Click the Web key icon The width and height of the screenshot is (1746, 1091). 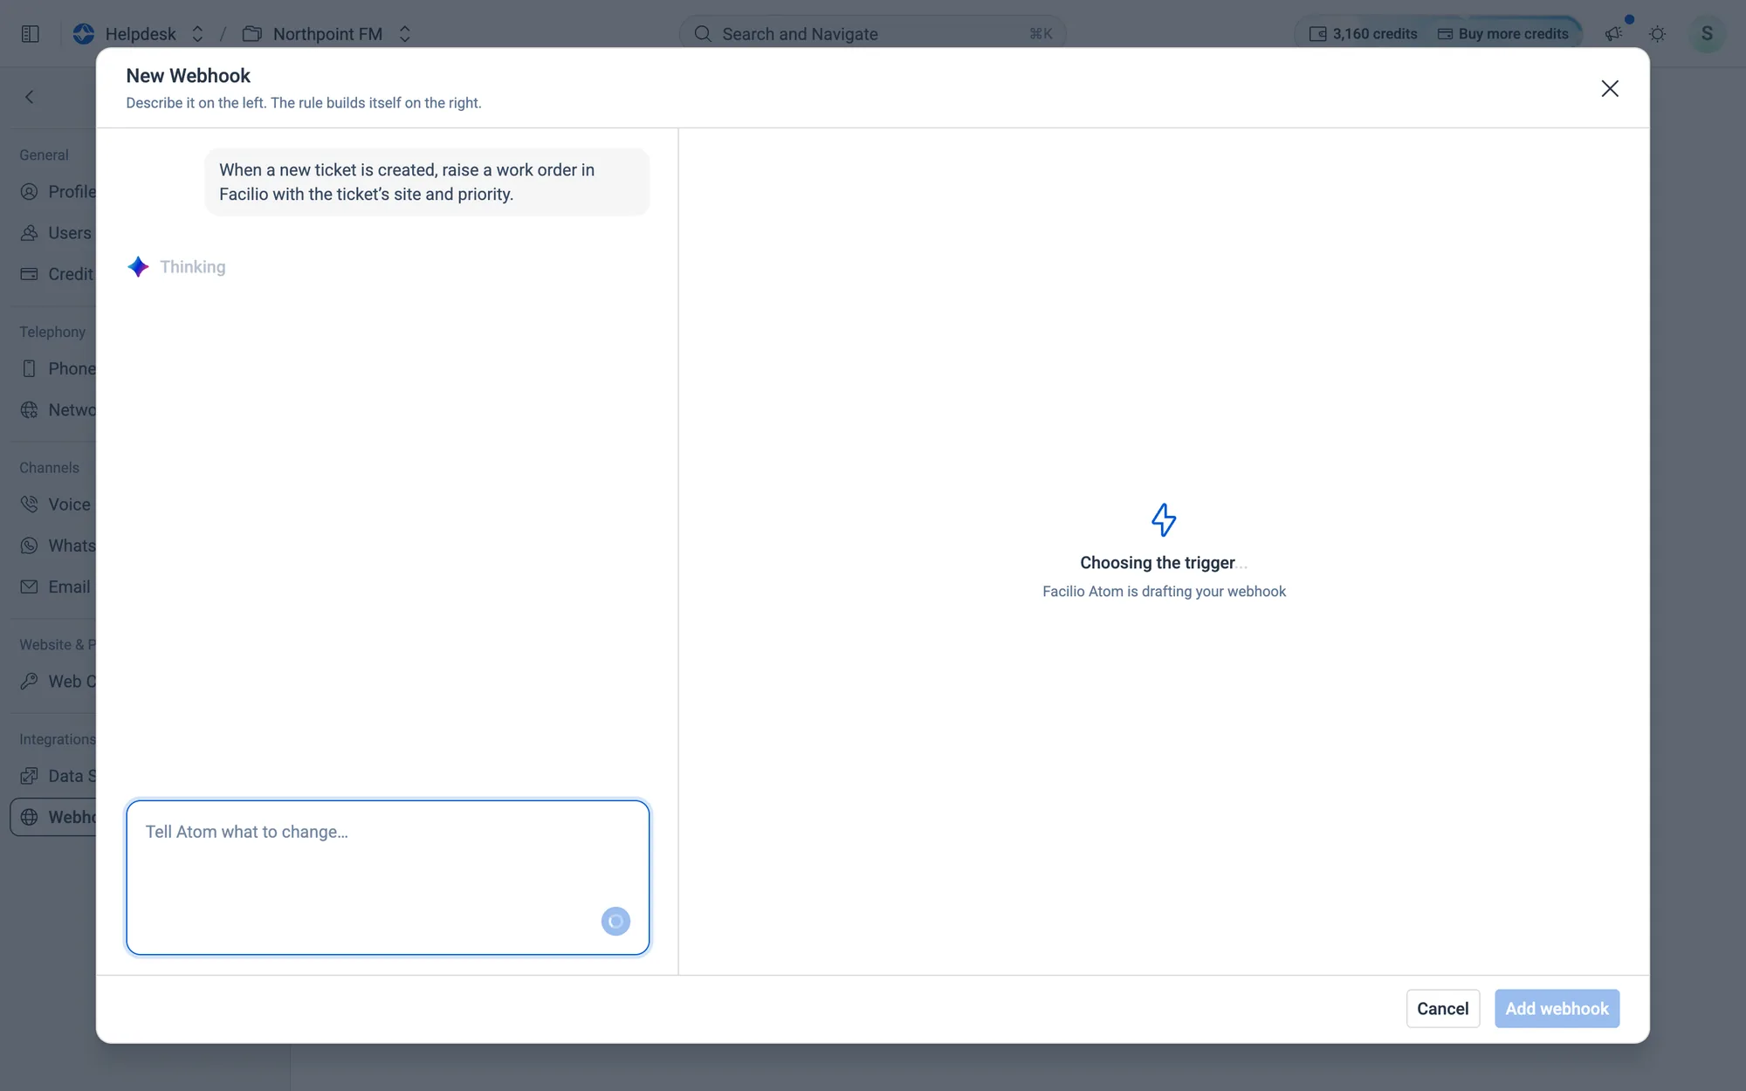[x=30, y=682]
